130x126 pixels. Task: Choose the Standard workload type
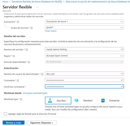click(x=85, y=101)
